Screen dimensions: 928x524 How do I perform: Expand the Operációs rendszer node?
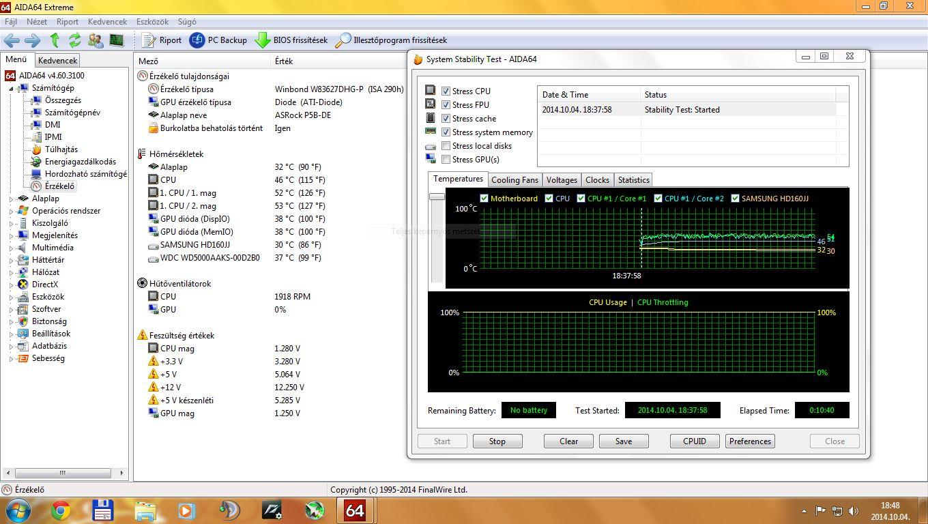tap(12, 211)
